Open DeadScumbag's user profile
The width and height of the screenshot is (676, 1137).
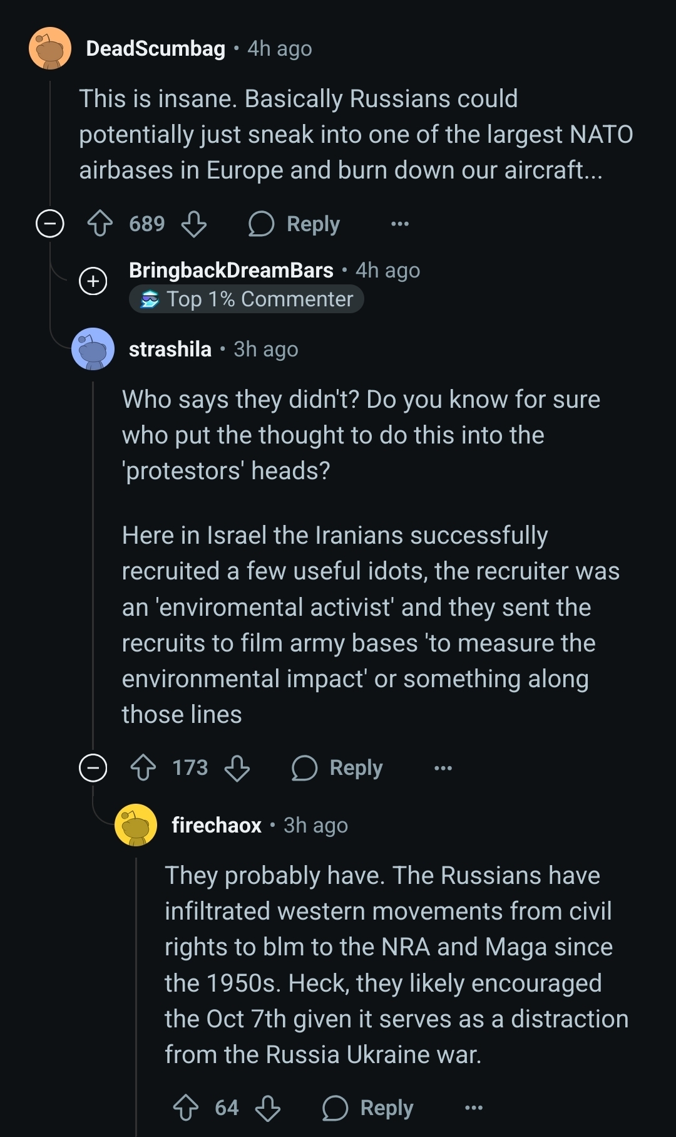(x=156, y=48)
